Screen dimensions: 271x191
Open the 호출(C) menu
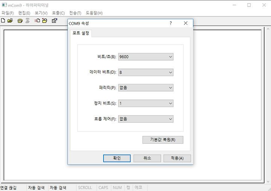[58, 13]
